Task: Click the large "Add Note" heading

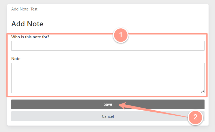Action: click(27, 24)
